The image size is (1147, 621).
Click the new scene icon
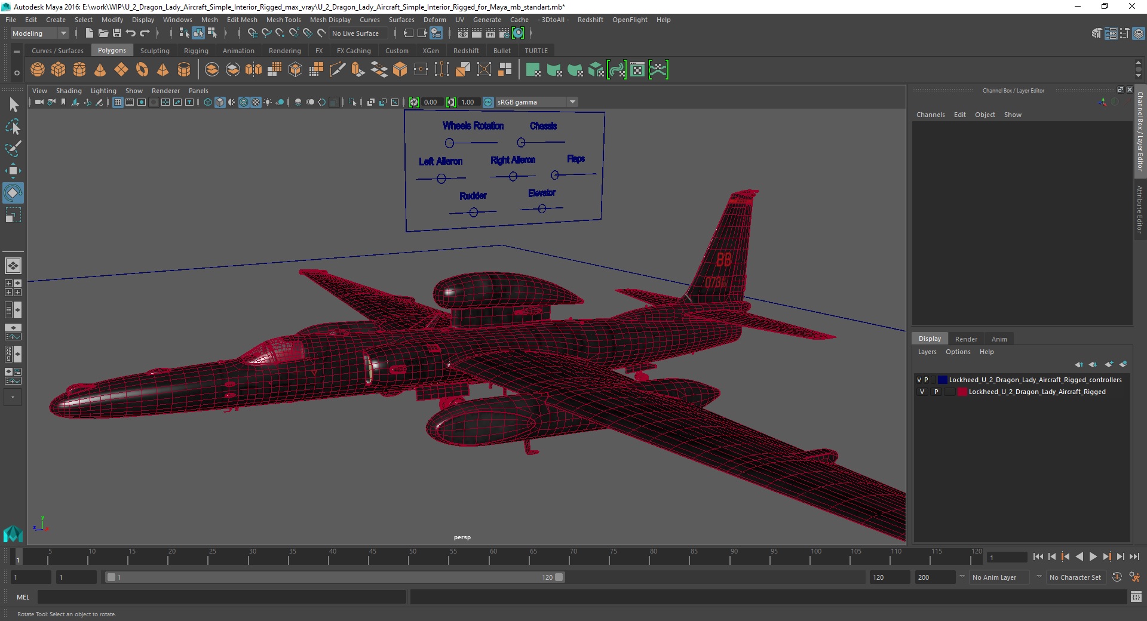(x=89, y=33)
